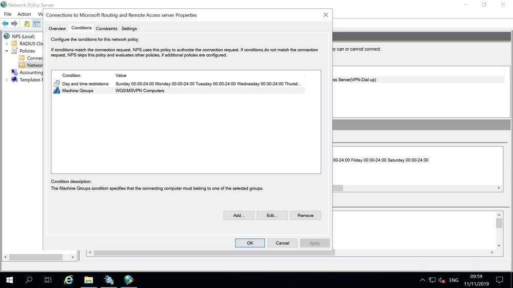The image size is (513, 288).
Task: Click the ENG language indicator
Action: click(454, 280)
